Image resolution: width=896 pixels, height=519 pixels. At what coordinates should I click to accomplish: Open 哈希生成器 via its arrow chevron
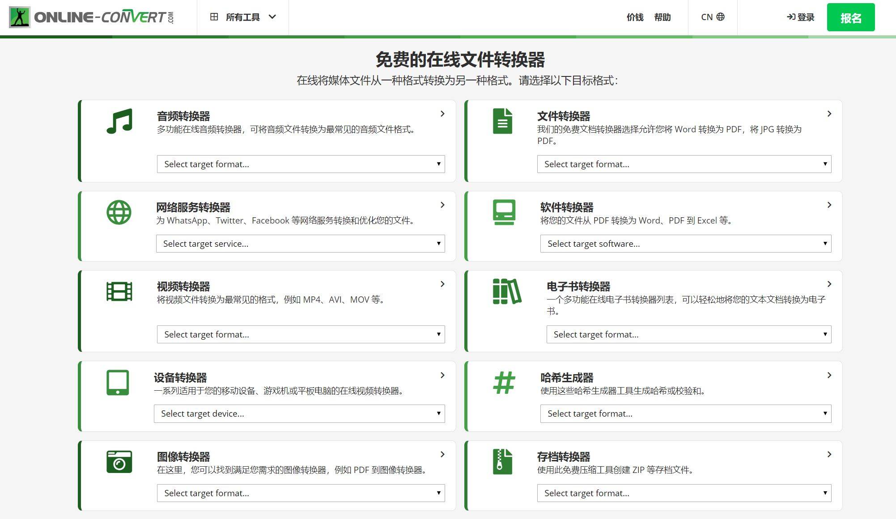click(829, 375)
